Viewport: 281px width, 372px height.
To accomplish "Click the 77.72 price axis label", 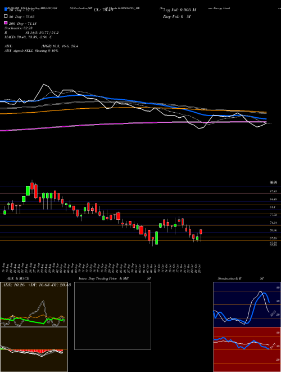I will 274,215.
